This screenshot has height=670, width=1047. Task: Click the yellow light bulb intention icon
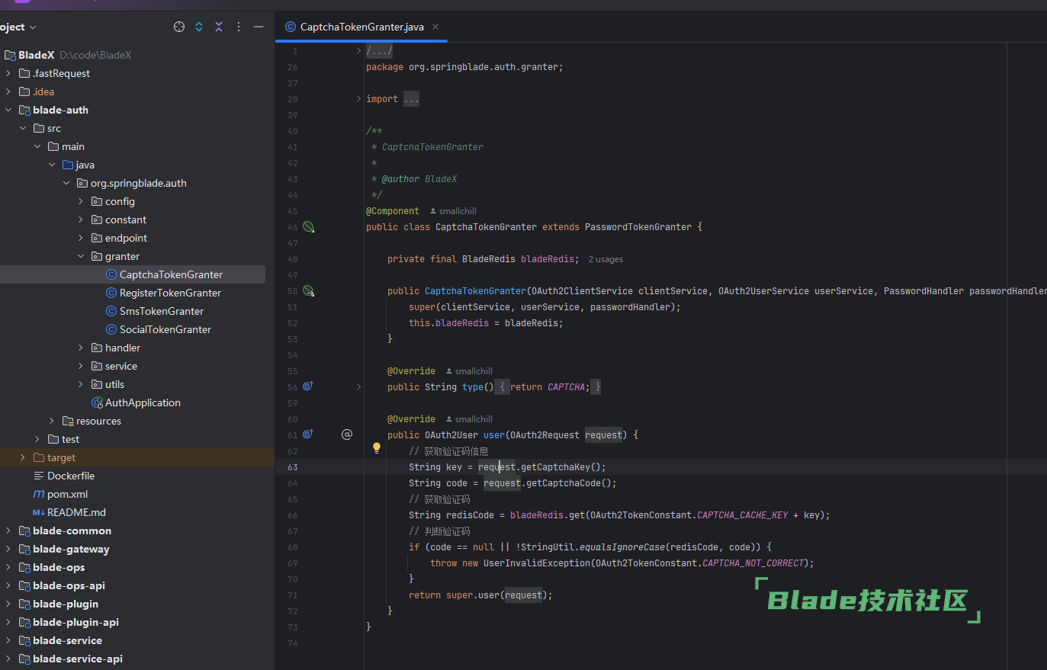[376, 448]
